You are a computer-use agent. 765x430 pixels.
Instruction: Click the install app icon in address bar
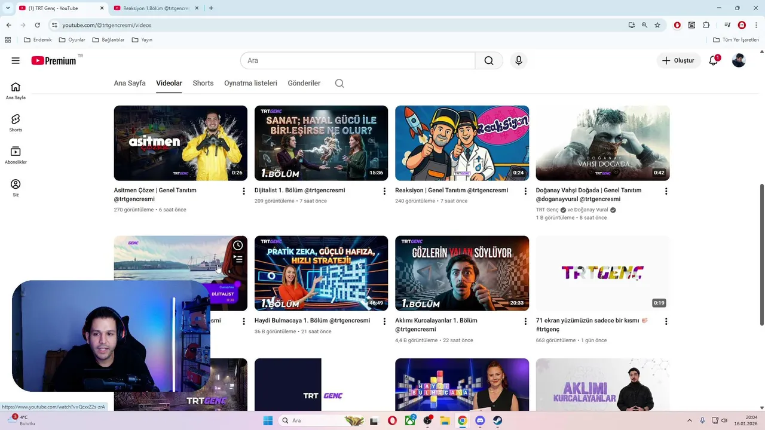[x=632, y=25]
